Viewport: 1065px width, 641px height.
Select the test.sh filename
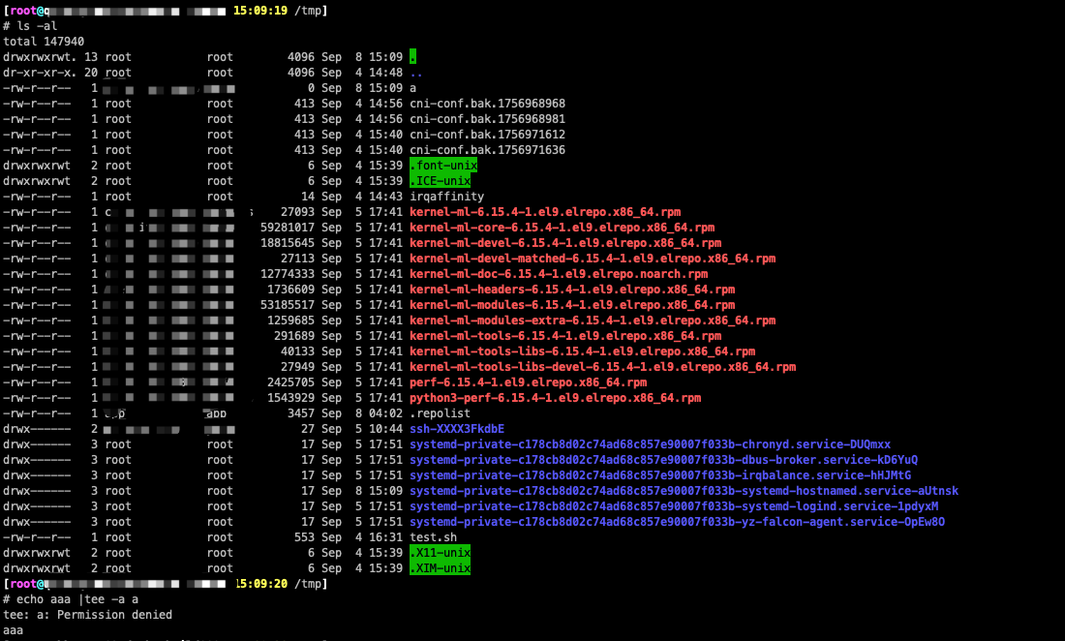click(433, 537)
